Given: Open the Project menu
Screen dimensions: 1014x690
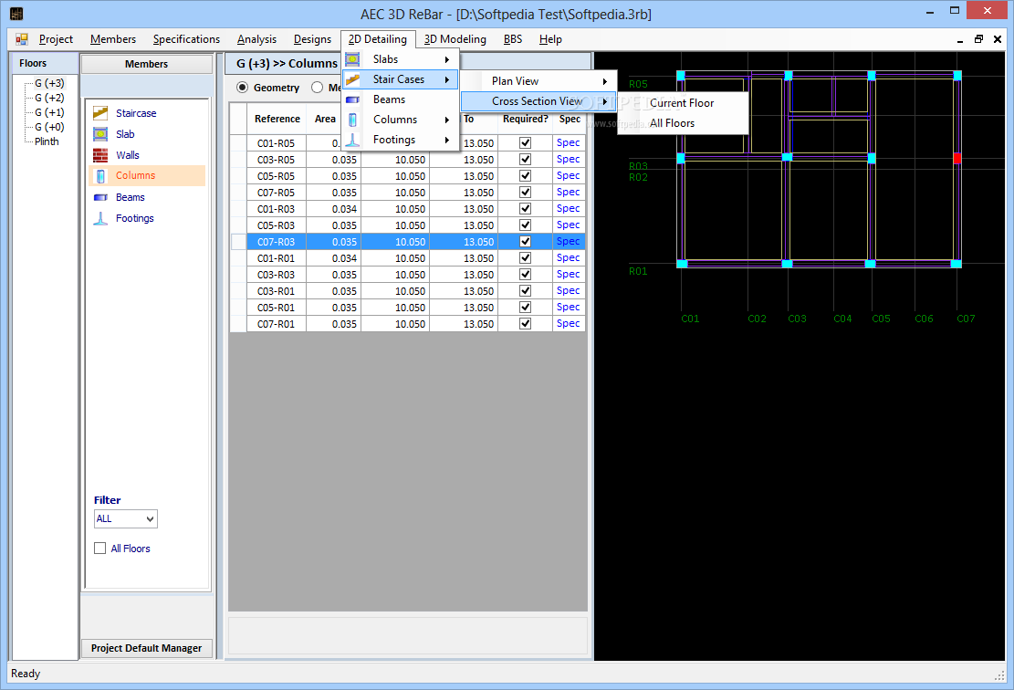Looking at the screenshot, I should (x=56, y=39).
